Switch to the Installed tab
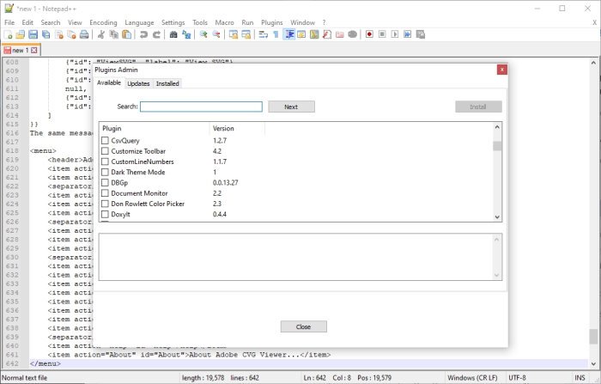The width and height of the screenshot is (601, 384). tap(167, 83)
